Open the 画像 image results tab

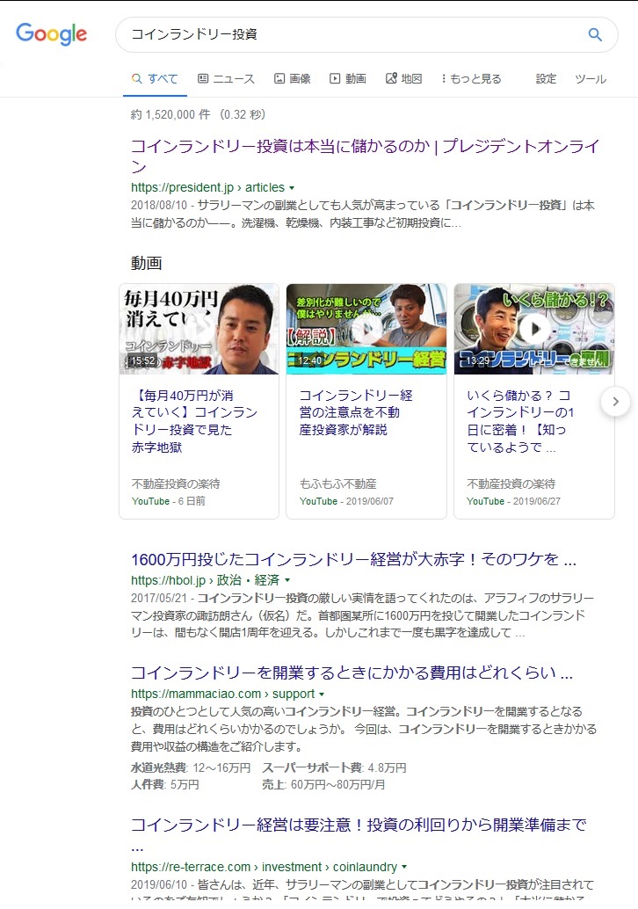(x=293, y=79)
